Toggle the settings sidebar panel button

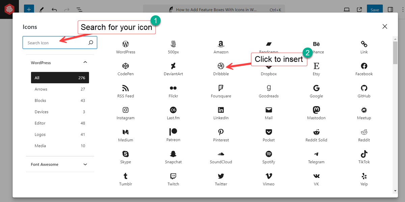390,10
